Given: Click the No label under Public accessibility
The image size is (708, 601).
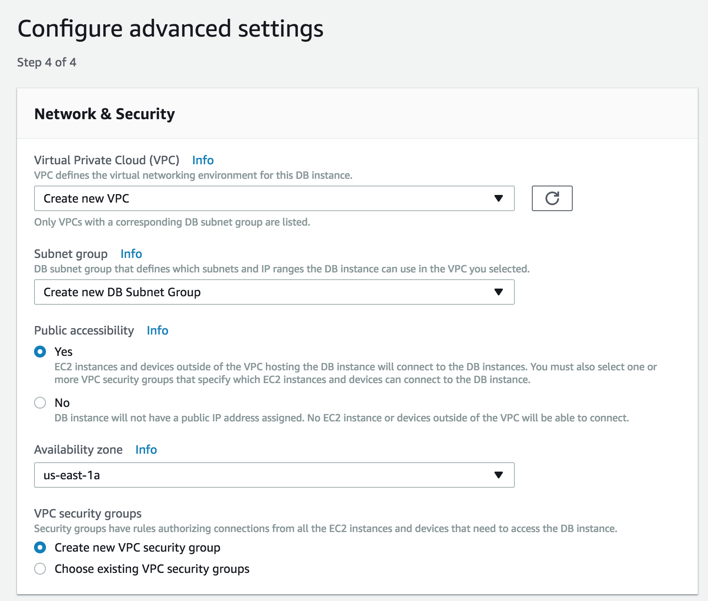Looking at the screenshot, I should pyautogui.click(x=62, y=403).
